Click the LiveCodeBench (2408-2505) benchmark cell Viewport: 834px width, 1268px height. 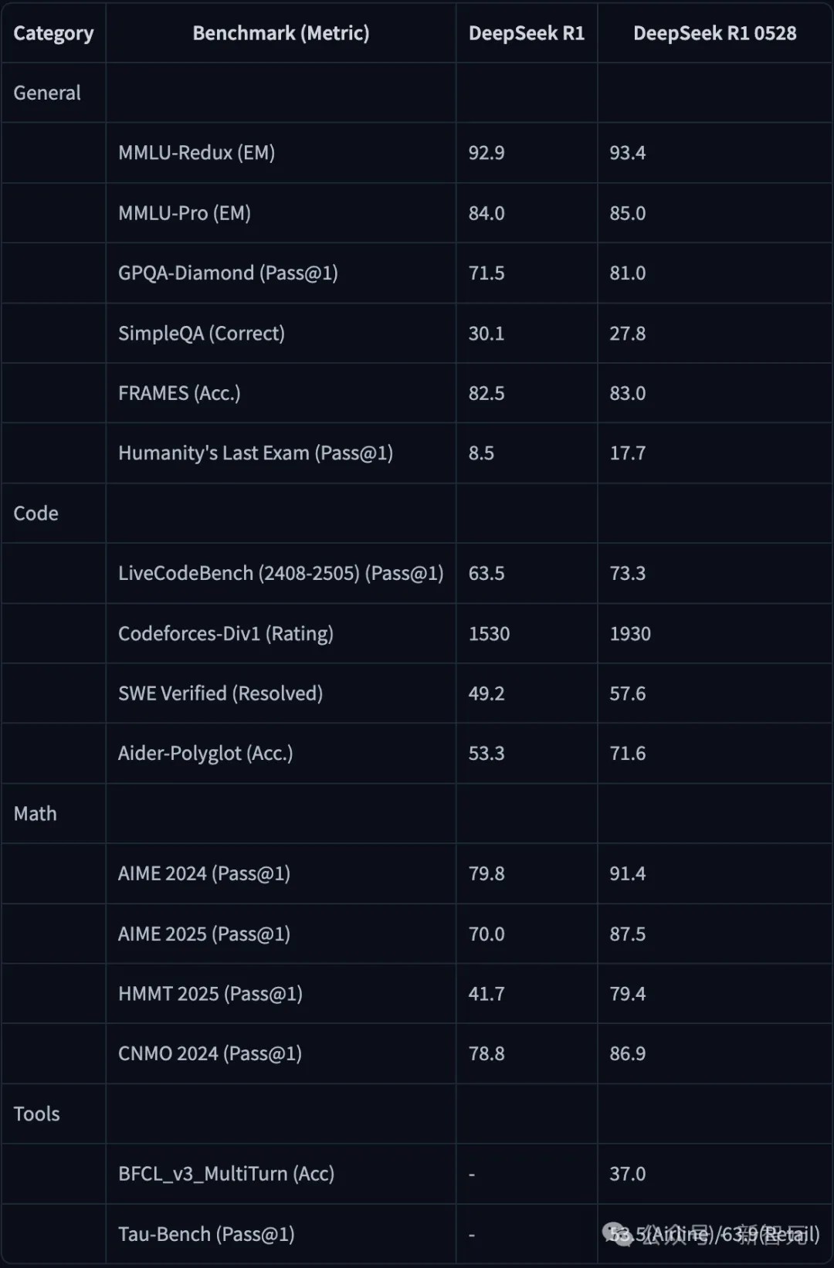280,574
